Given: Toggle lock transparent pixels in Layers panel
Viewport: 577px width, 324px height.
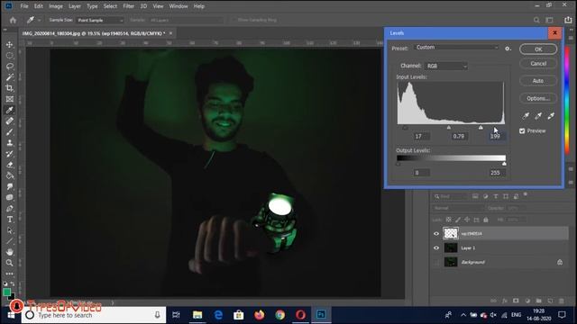Looking at the screenshot, I should coord(449,220).
